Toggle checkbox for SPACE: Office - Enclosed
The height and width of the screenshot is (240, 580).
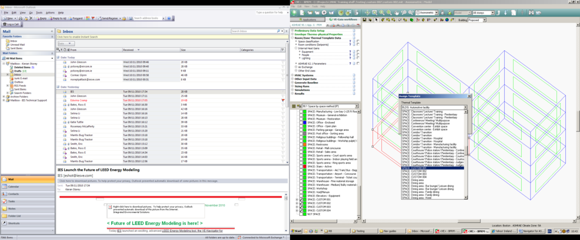tap(301, 123)
